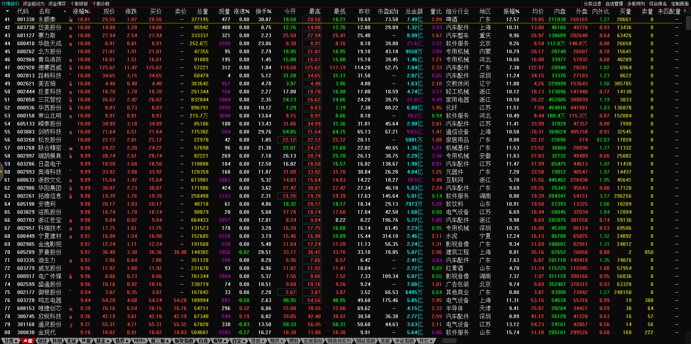The height and width of the screenshot is (344, 691).
Task: Open 分类过滤 filter button
Action: 592,4
